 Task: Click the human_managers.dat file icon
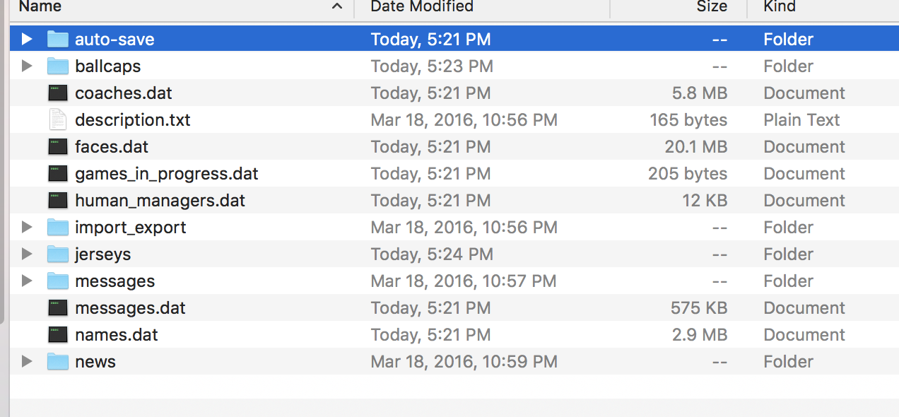58,201
